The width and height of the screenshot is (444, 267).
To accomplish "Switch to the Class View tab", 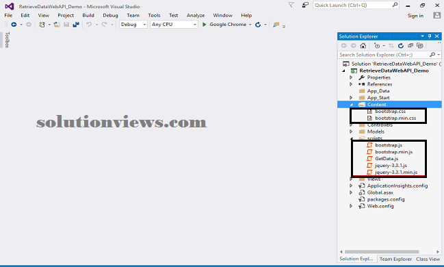I will click(x=428, y=259).
